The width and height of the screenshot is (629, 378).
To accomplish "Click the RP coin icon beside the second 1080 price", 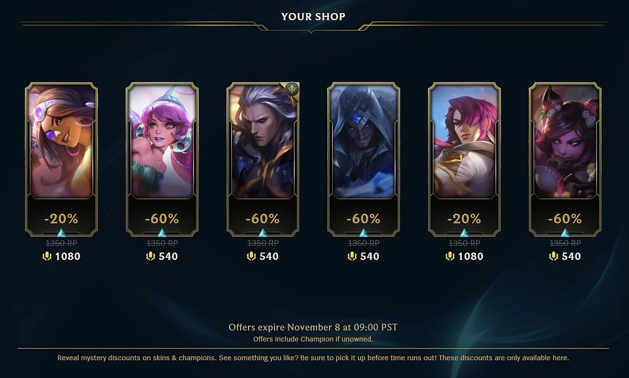I will click(x=450, y=256).
